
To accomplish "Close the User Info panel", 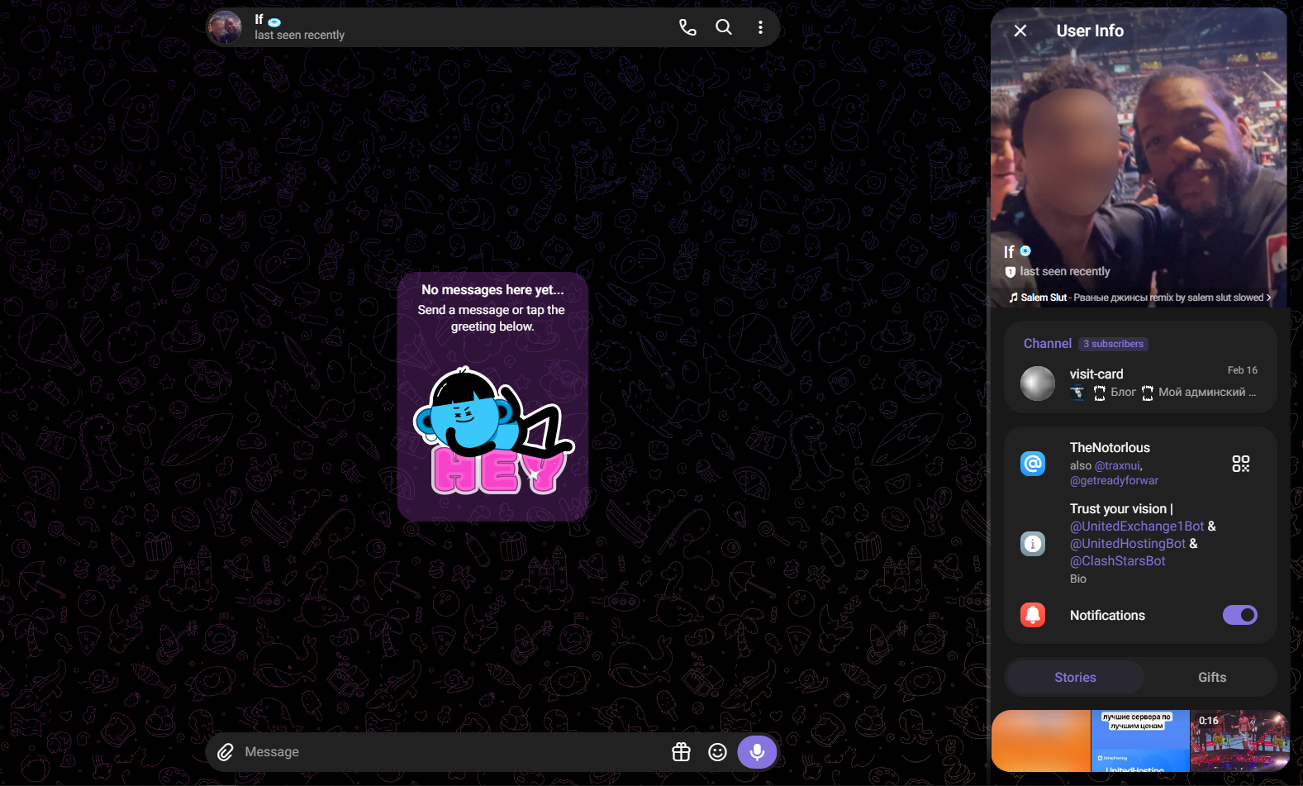I will tap(1020, 31).
